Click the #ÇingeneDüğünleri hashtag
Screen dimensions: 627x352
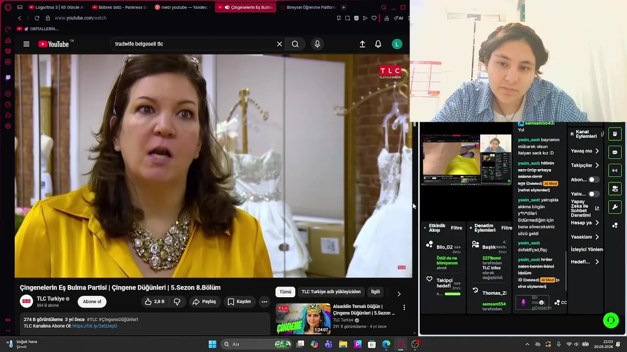[119, 319]
